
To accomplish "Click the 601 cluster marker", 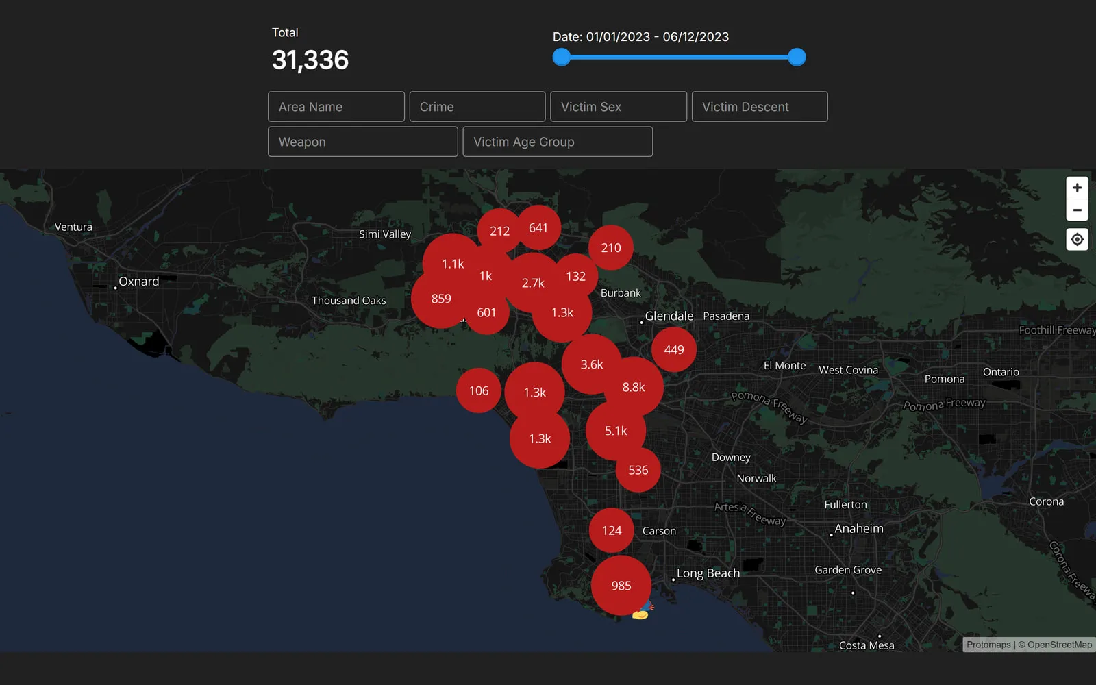I will [x=486, y=312].
